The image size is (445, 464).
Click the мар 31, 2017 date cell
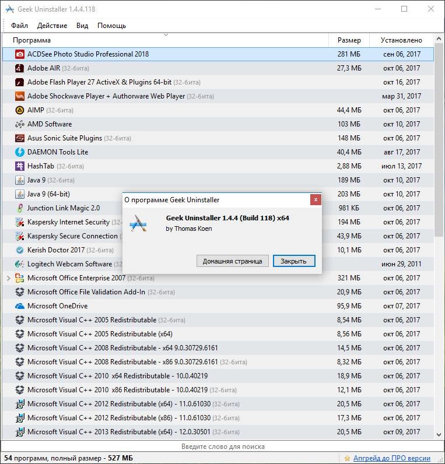(401, 96)
